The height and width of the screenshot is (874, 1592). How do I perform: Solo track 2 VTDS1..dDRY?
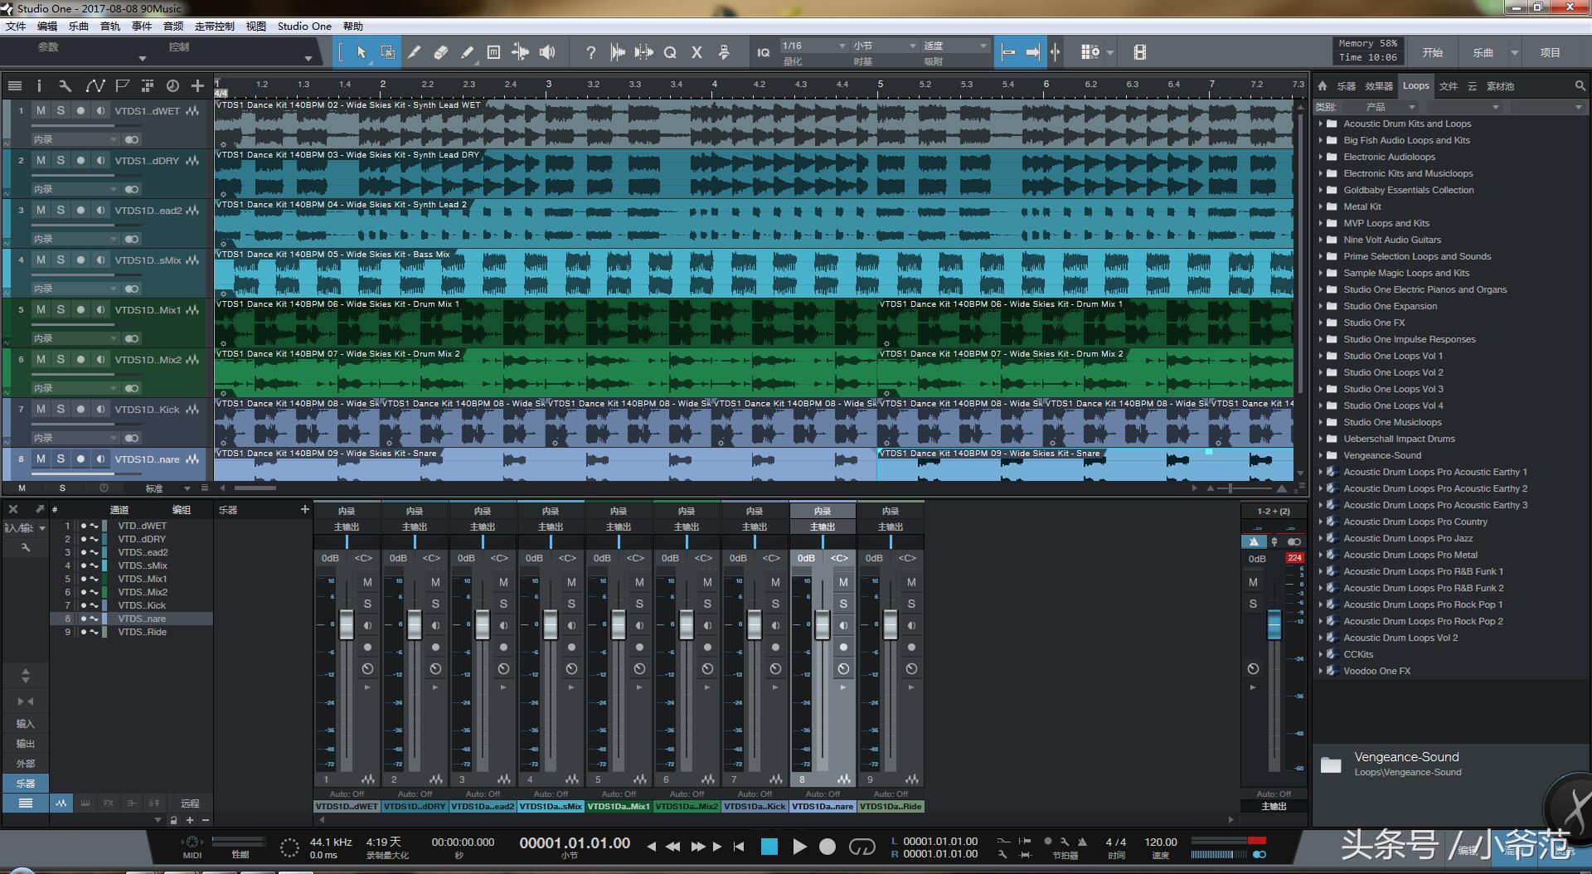coord(61,160)
